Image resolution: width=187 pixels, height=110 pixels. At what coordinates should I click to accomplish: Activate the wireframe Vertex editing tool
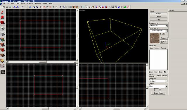(x=3, y=66)
